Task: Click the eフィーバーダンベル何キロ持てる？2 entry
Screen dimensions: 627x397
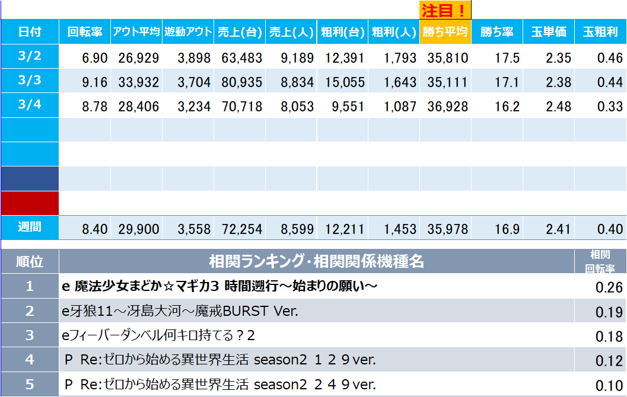Action: (x=158, y=335)
